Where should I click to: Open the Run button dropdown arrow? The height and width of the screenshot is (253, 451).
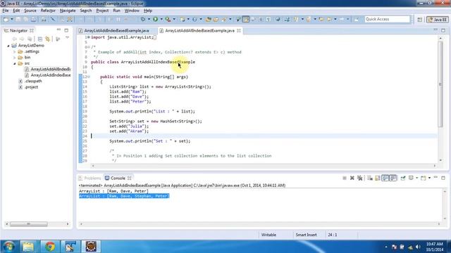click(x=161, y=19)
